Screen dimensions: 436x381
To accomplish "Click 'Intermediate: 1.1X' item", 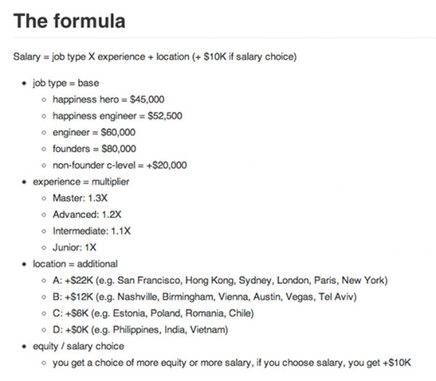I will pos(92,231).
